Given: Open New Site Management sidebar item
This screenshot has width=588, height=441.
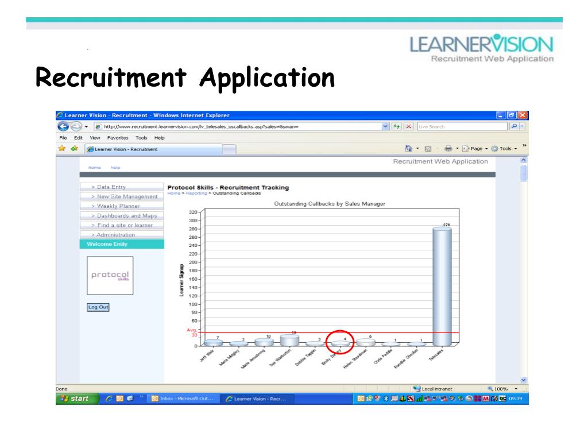Looking at the screenshot, I should point(122,196).
